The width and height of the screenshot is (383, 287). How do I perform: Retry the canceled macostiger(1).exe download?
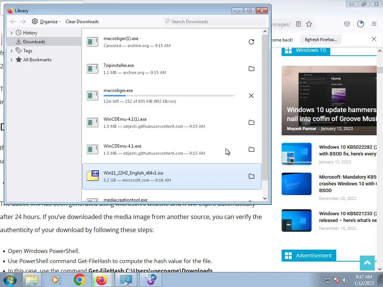pyautogui.click(x=251, y=42)
